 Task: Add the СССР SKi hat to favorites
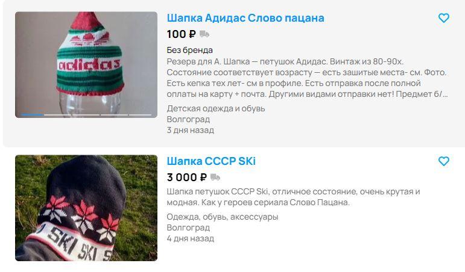point(444,161)
